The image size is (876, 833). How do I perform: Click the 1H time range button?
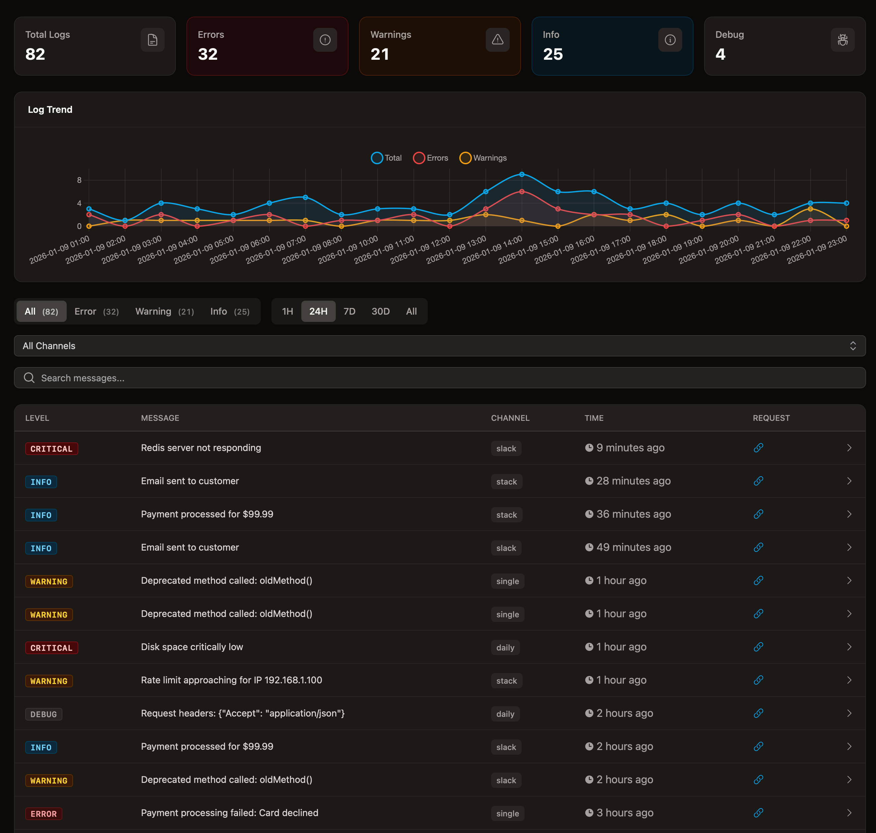(x=287, y=311)
